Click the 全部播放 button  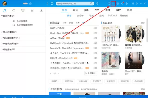point(91,73)
